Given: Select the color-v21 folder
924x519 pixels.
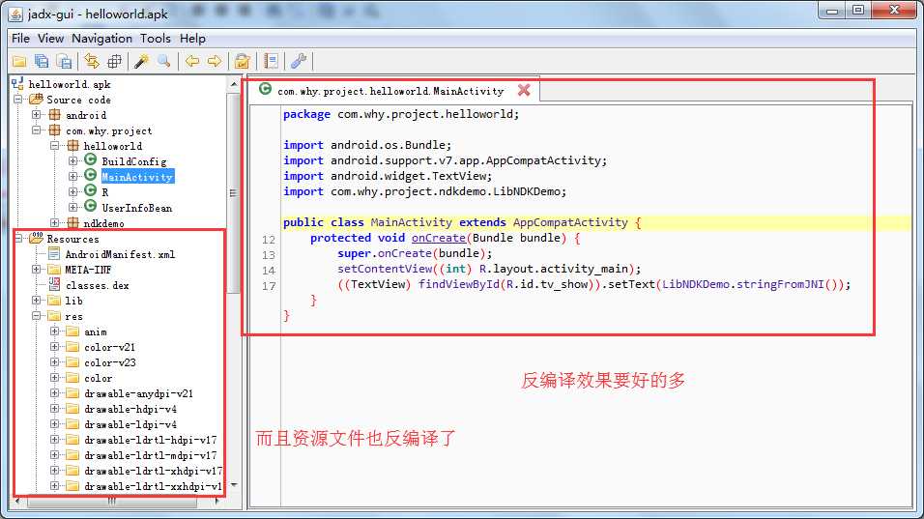Looking at the screenshot, I should tap(109, 347).
